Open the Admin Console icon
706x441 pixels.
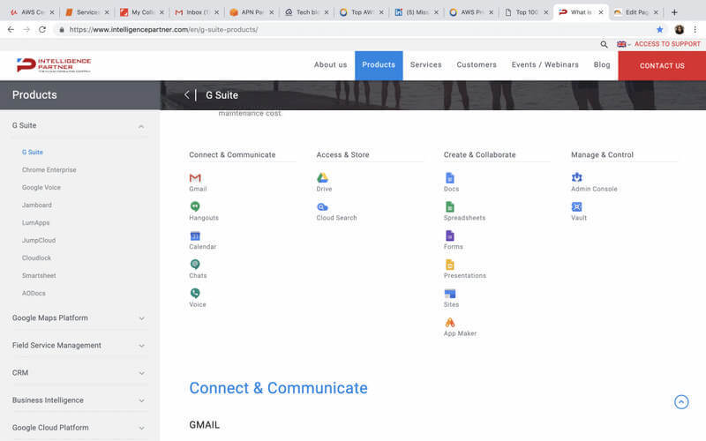(577, 177)
